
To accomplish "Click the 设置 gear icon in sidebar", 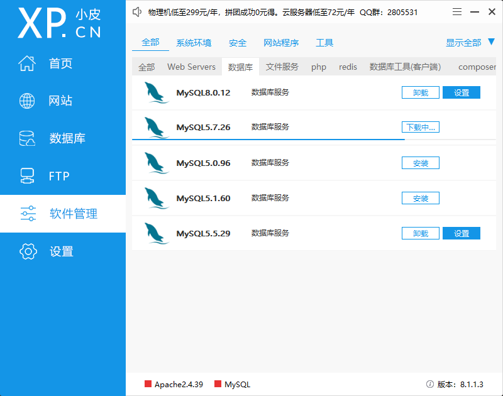I will 28,251.
